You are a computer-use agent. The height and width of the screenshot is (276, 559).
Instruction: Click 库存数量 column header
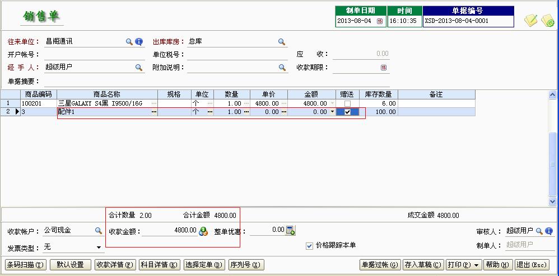pyautogui.click(x=379, y=94)
